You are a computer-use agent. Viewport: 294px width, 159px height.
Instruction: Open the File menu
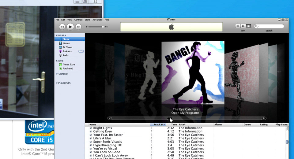point(57,20)
